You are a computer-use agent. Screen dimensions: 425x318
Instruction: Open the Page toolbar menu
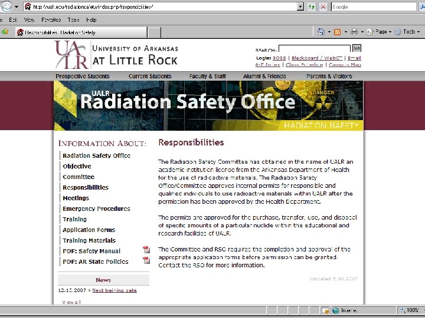click(x=379, y=32)
